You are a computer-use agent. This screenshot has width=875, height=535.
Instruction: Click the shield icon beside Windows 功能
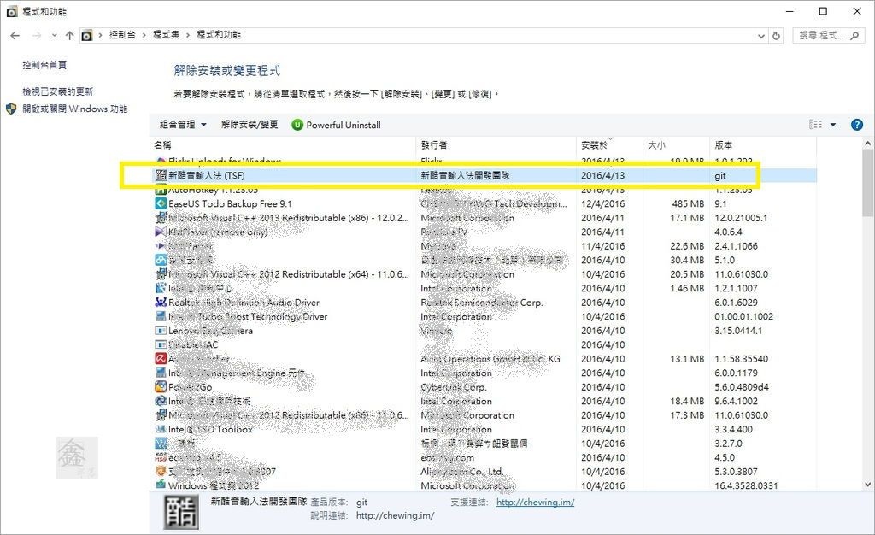click(12, 109)
